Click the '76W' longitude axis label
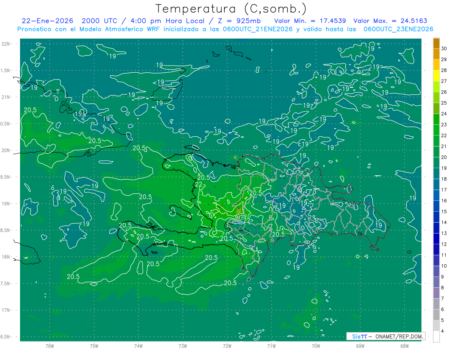454x351 pixels. 50,346
